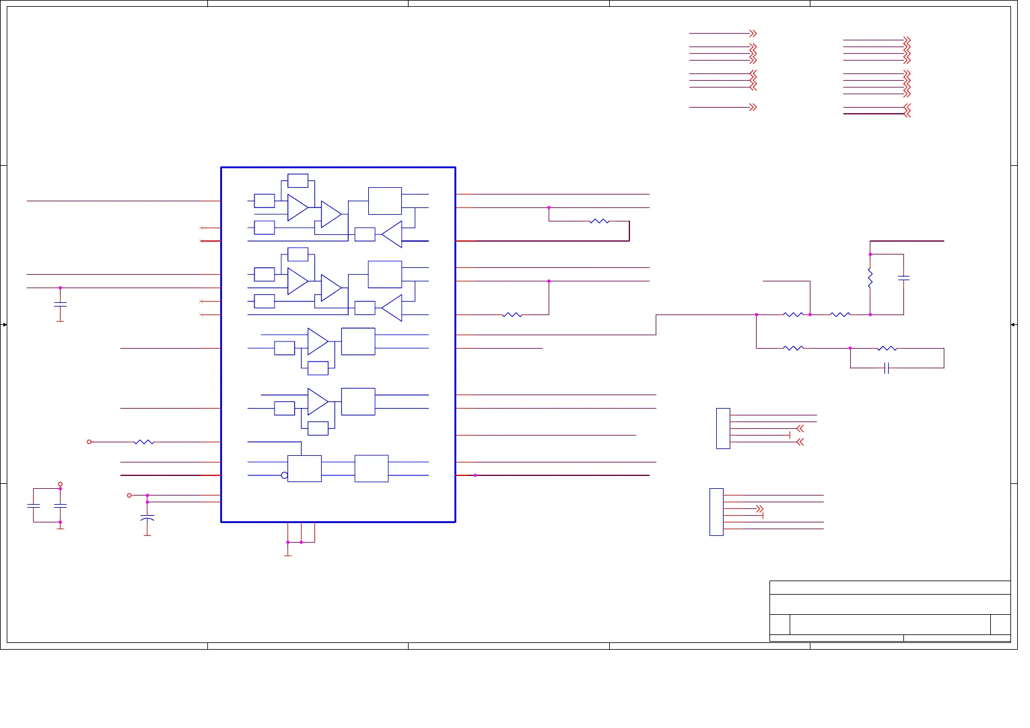Select the leftmost capacitor of the bottom-left pair
The height and width of the screenshot is (728, 1030).
[34, 505]
